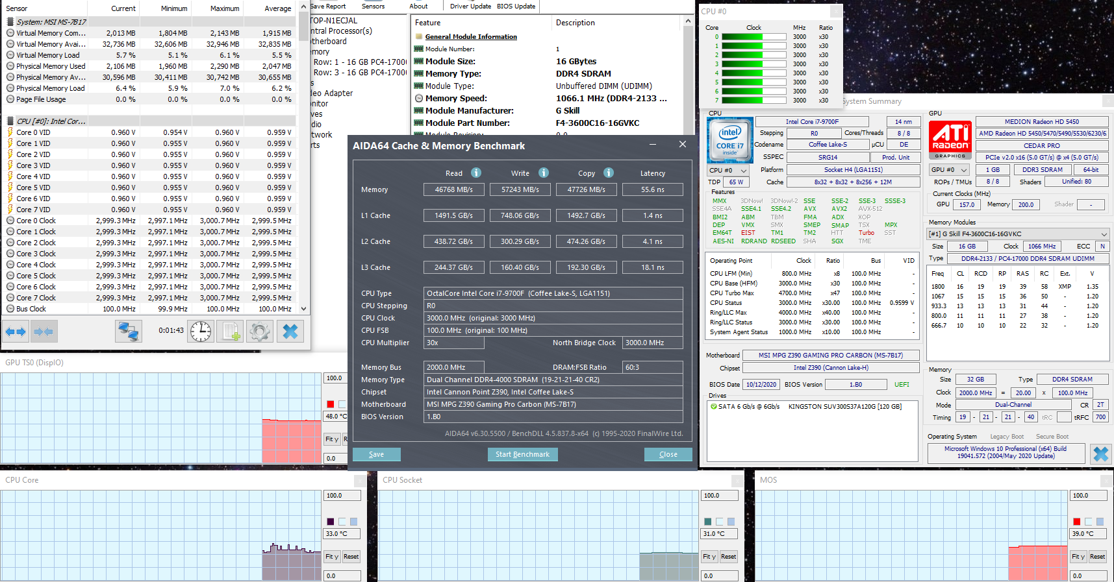Click the Average column header in sensor list

coord(277,8)
